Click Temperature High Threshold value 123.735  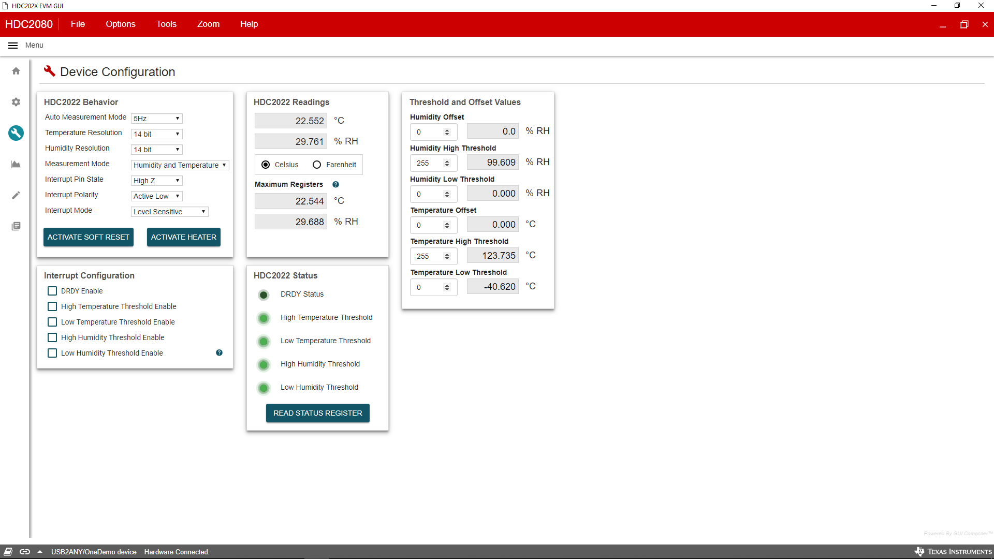tap(493, 255)
